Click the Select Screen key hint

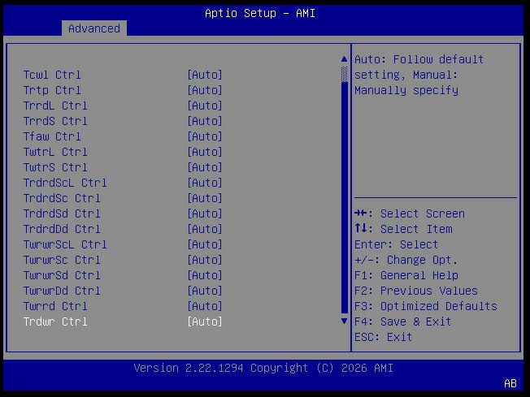[x=410, y=214]
